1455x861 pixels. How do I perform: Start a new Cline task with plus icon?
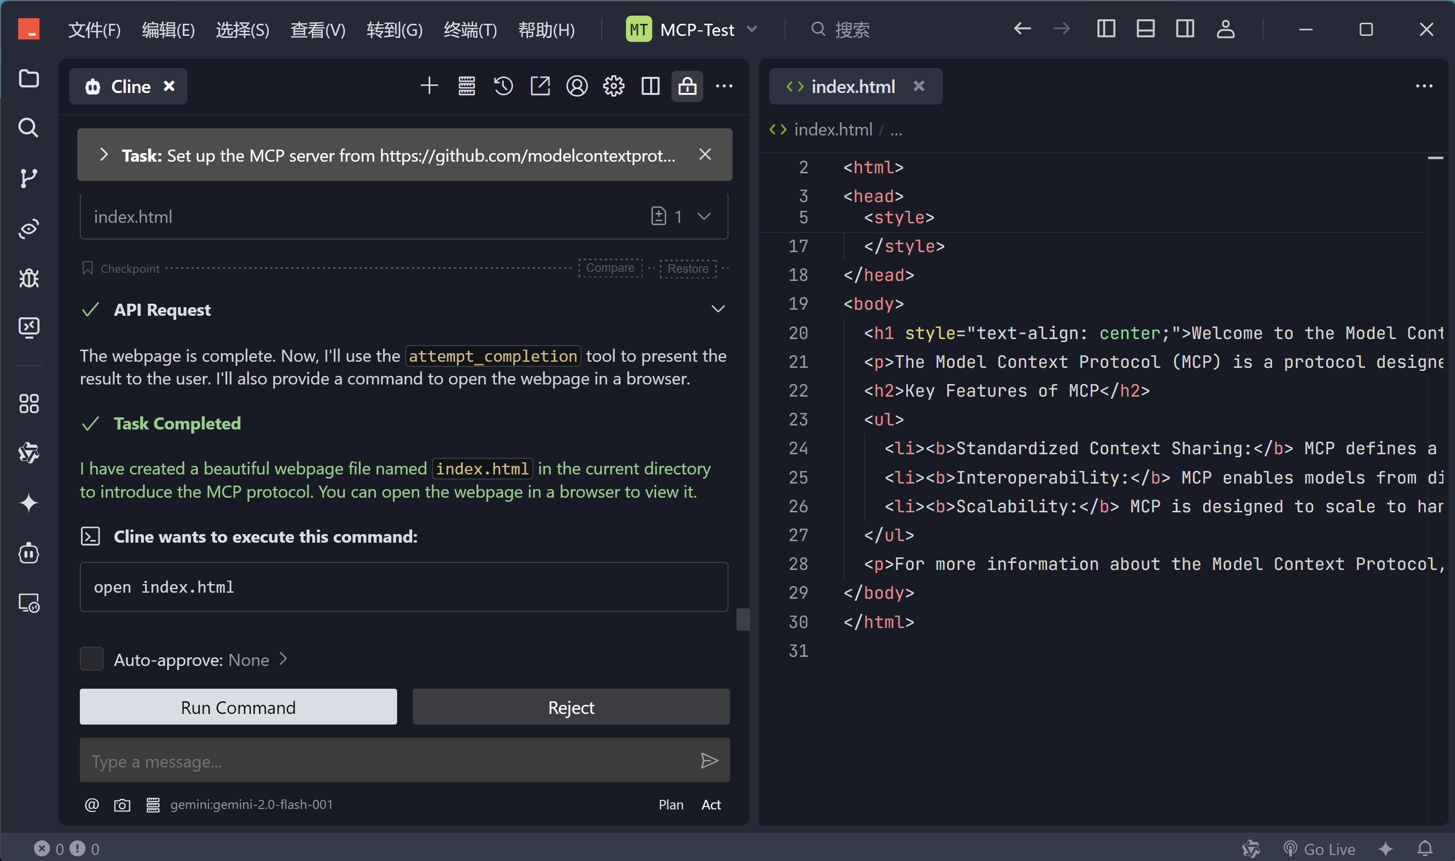pyautogui.click(x=429, y=86)
